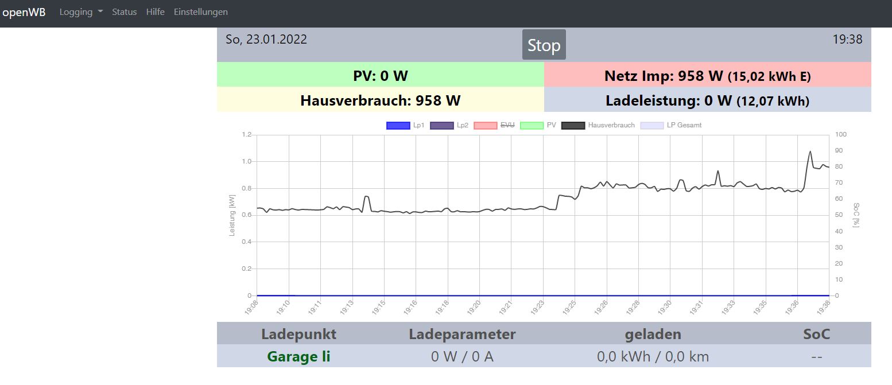Toggle the Lp1 legend swatch
Viewport: 892px width, 385px height.
398,125
